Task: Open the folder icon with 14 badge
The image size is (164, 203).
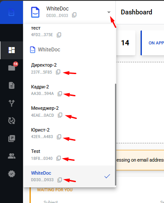Action: click(x=12, y=68)
